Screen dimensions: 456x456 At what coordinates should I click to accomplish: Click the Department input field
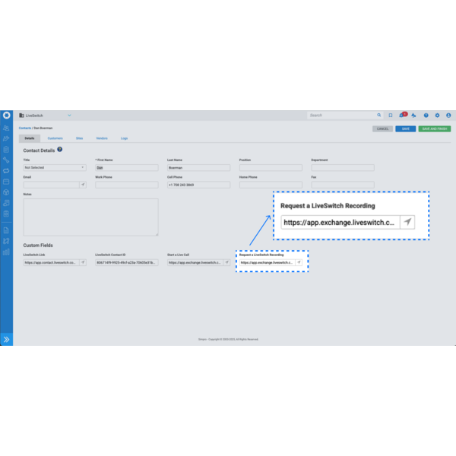[343, 167]
